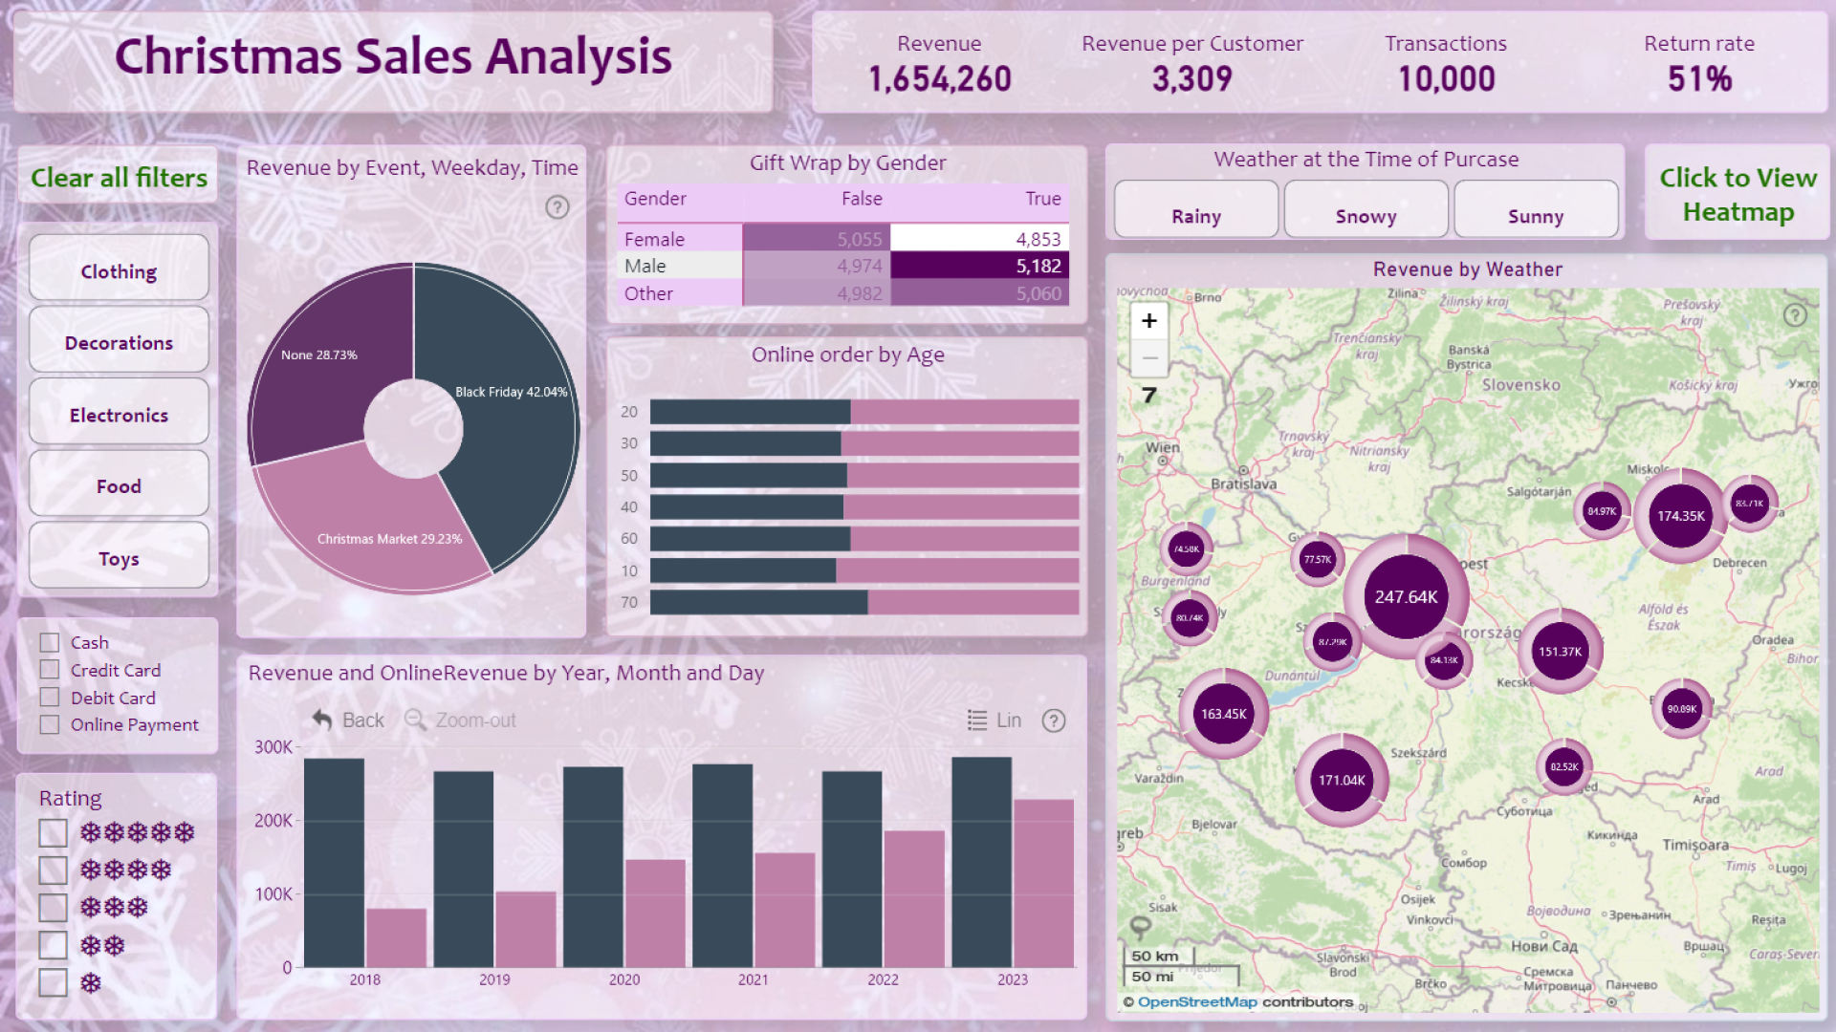Image resolution: width=1836 pixels, height=1032 pixels.
Task: Click the Gender column header
Action: pos(655,199)
